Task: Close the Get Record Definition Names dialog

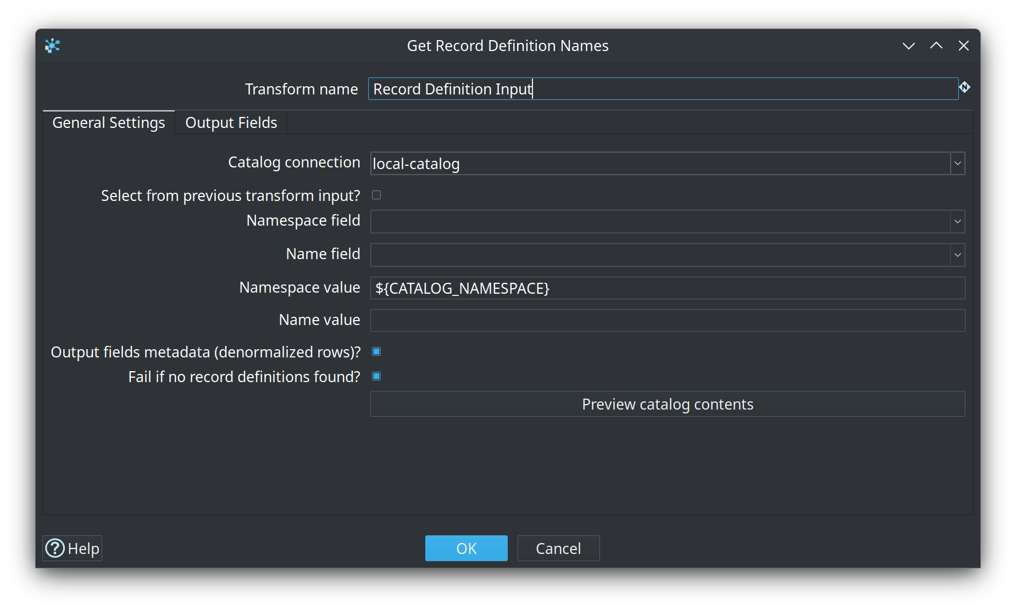Action: pos(964,46)
